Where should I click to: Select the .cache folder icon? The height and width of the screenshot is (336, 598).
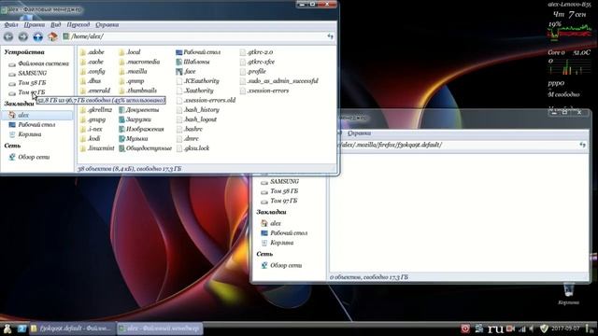click(83, 62)
